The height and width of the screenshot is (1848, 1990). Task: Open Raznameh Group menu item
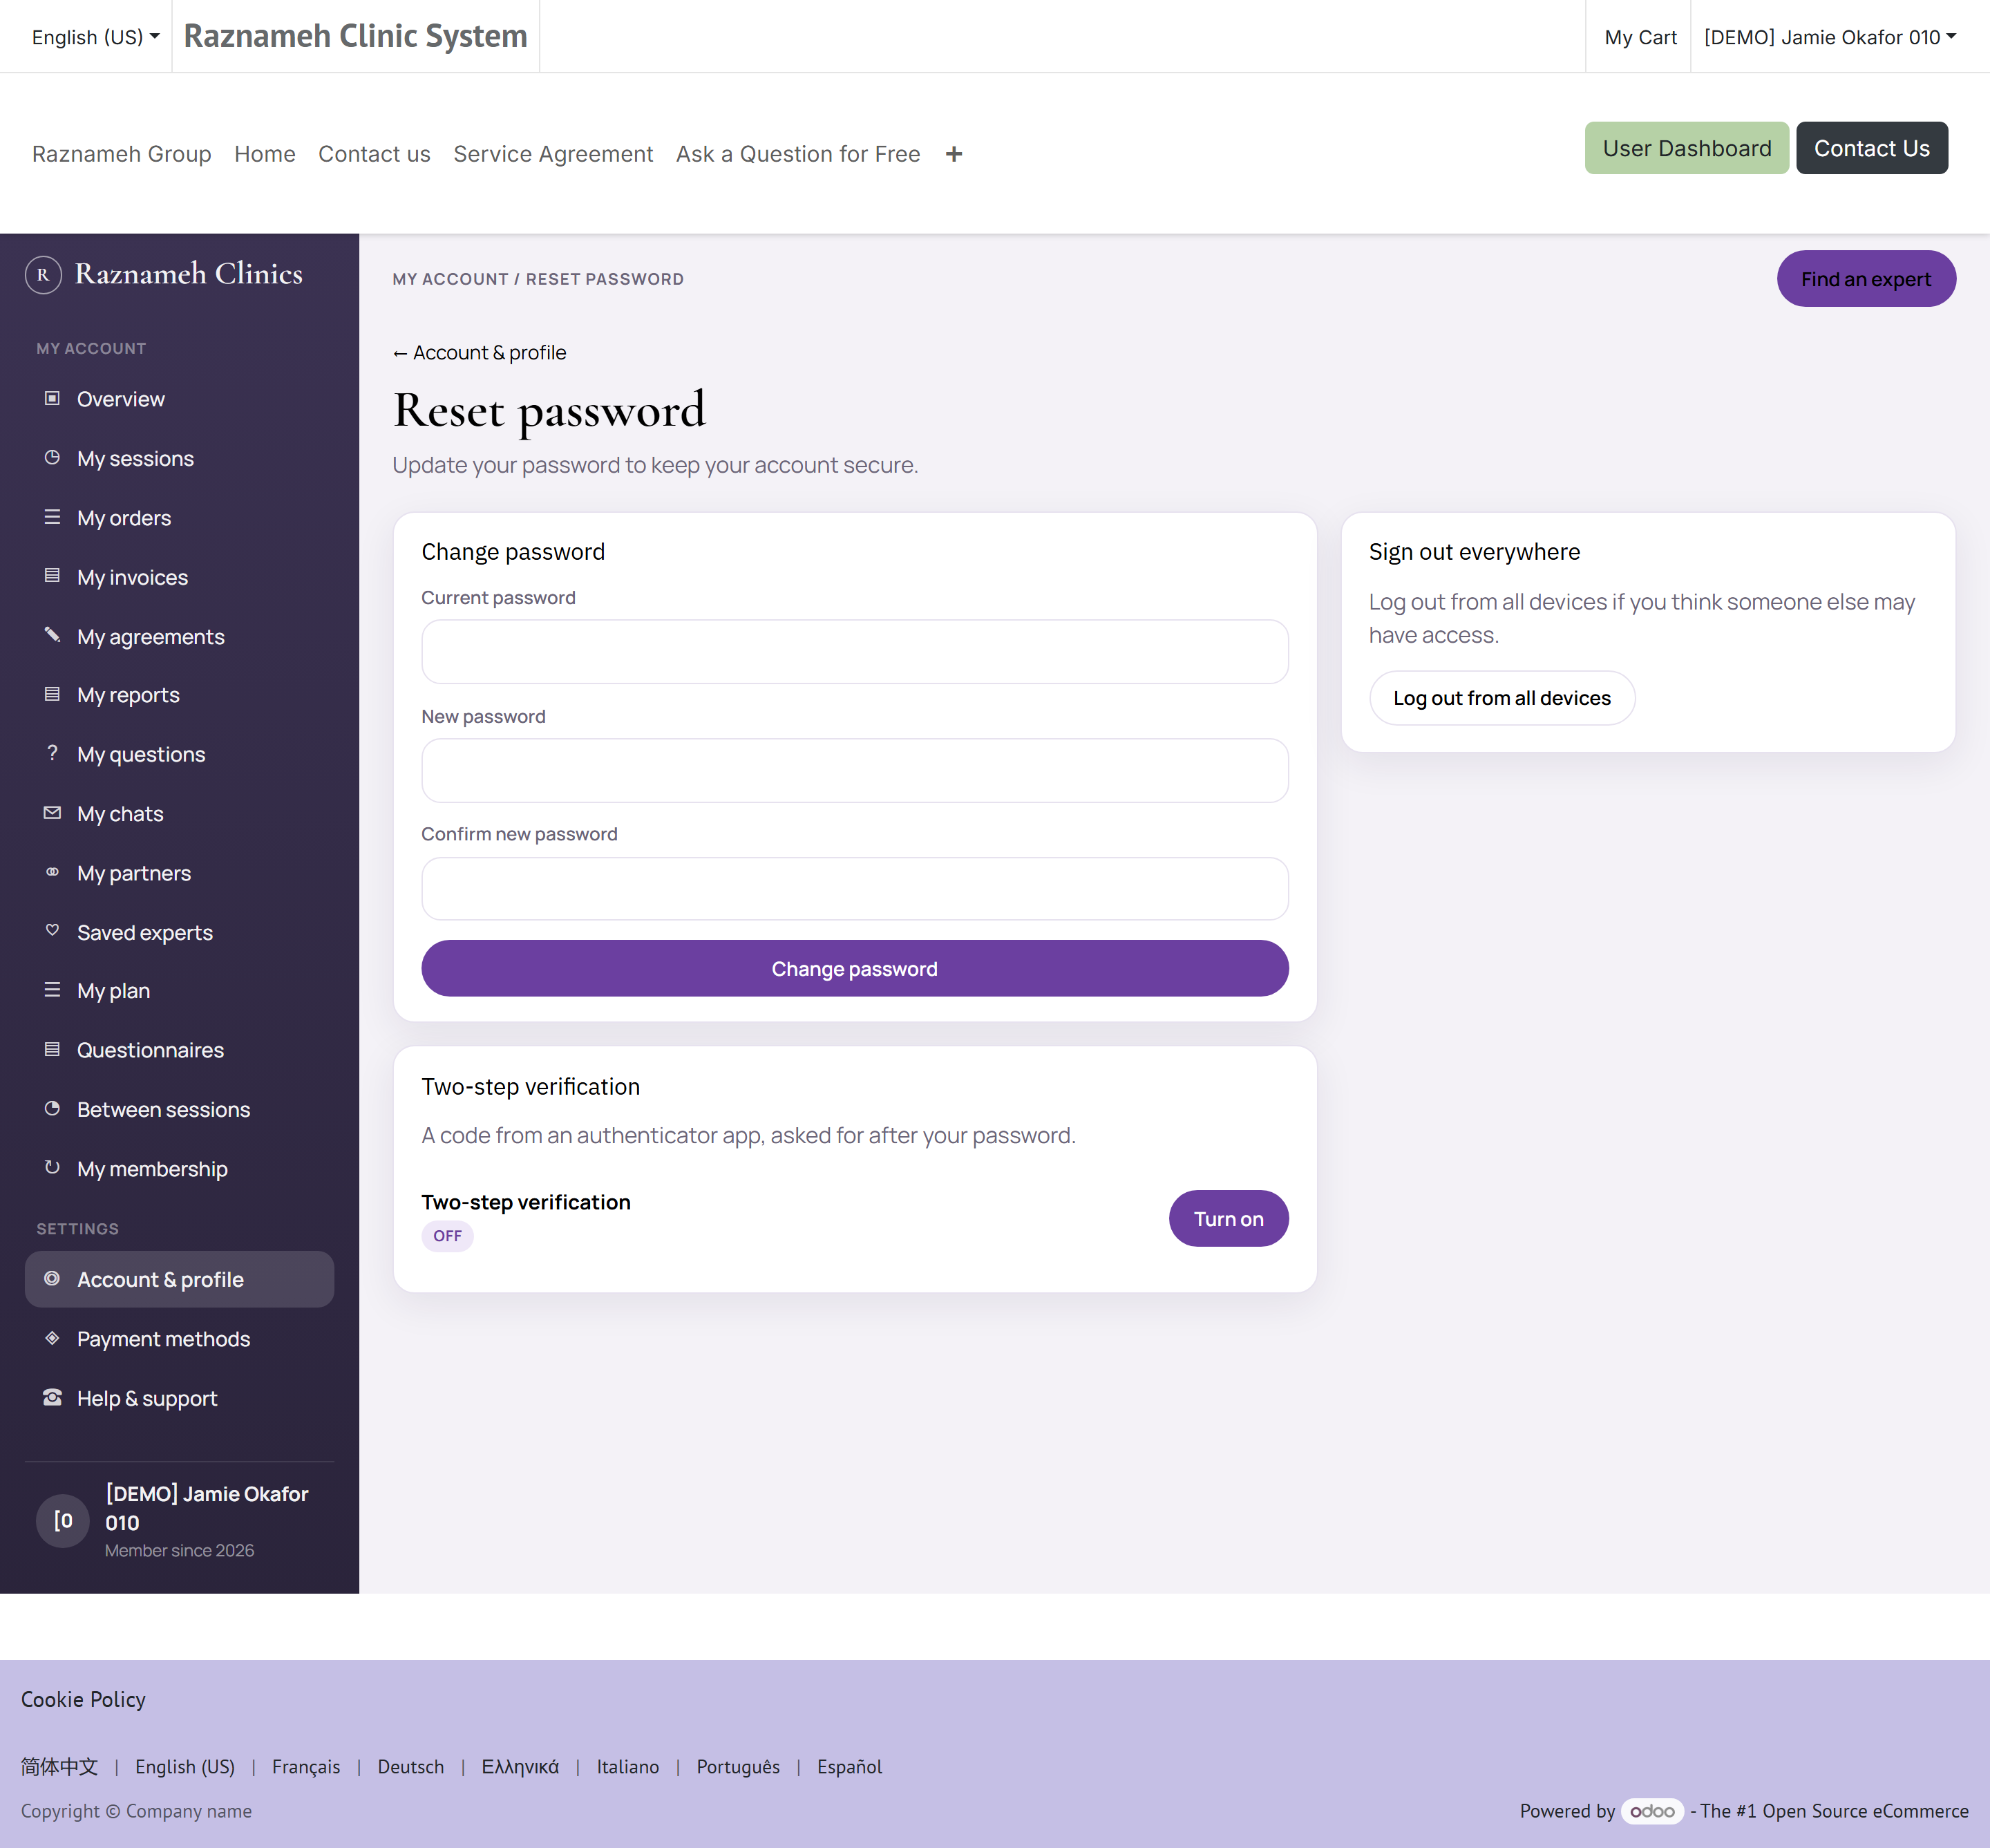[121, 154]
